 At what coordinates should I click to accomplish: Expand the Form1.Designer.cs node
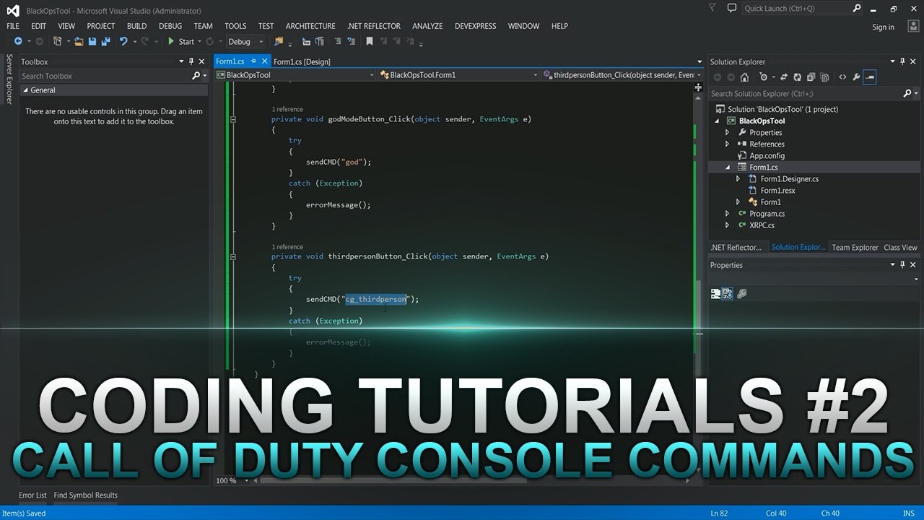click(x=738, y=179)
